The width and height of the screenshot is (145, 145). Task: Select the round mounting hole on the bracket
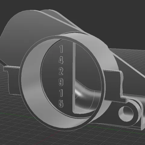tap(126, 114)
